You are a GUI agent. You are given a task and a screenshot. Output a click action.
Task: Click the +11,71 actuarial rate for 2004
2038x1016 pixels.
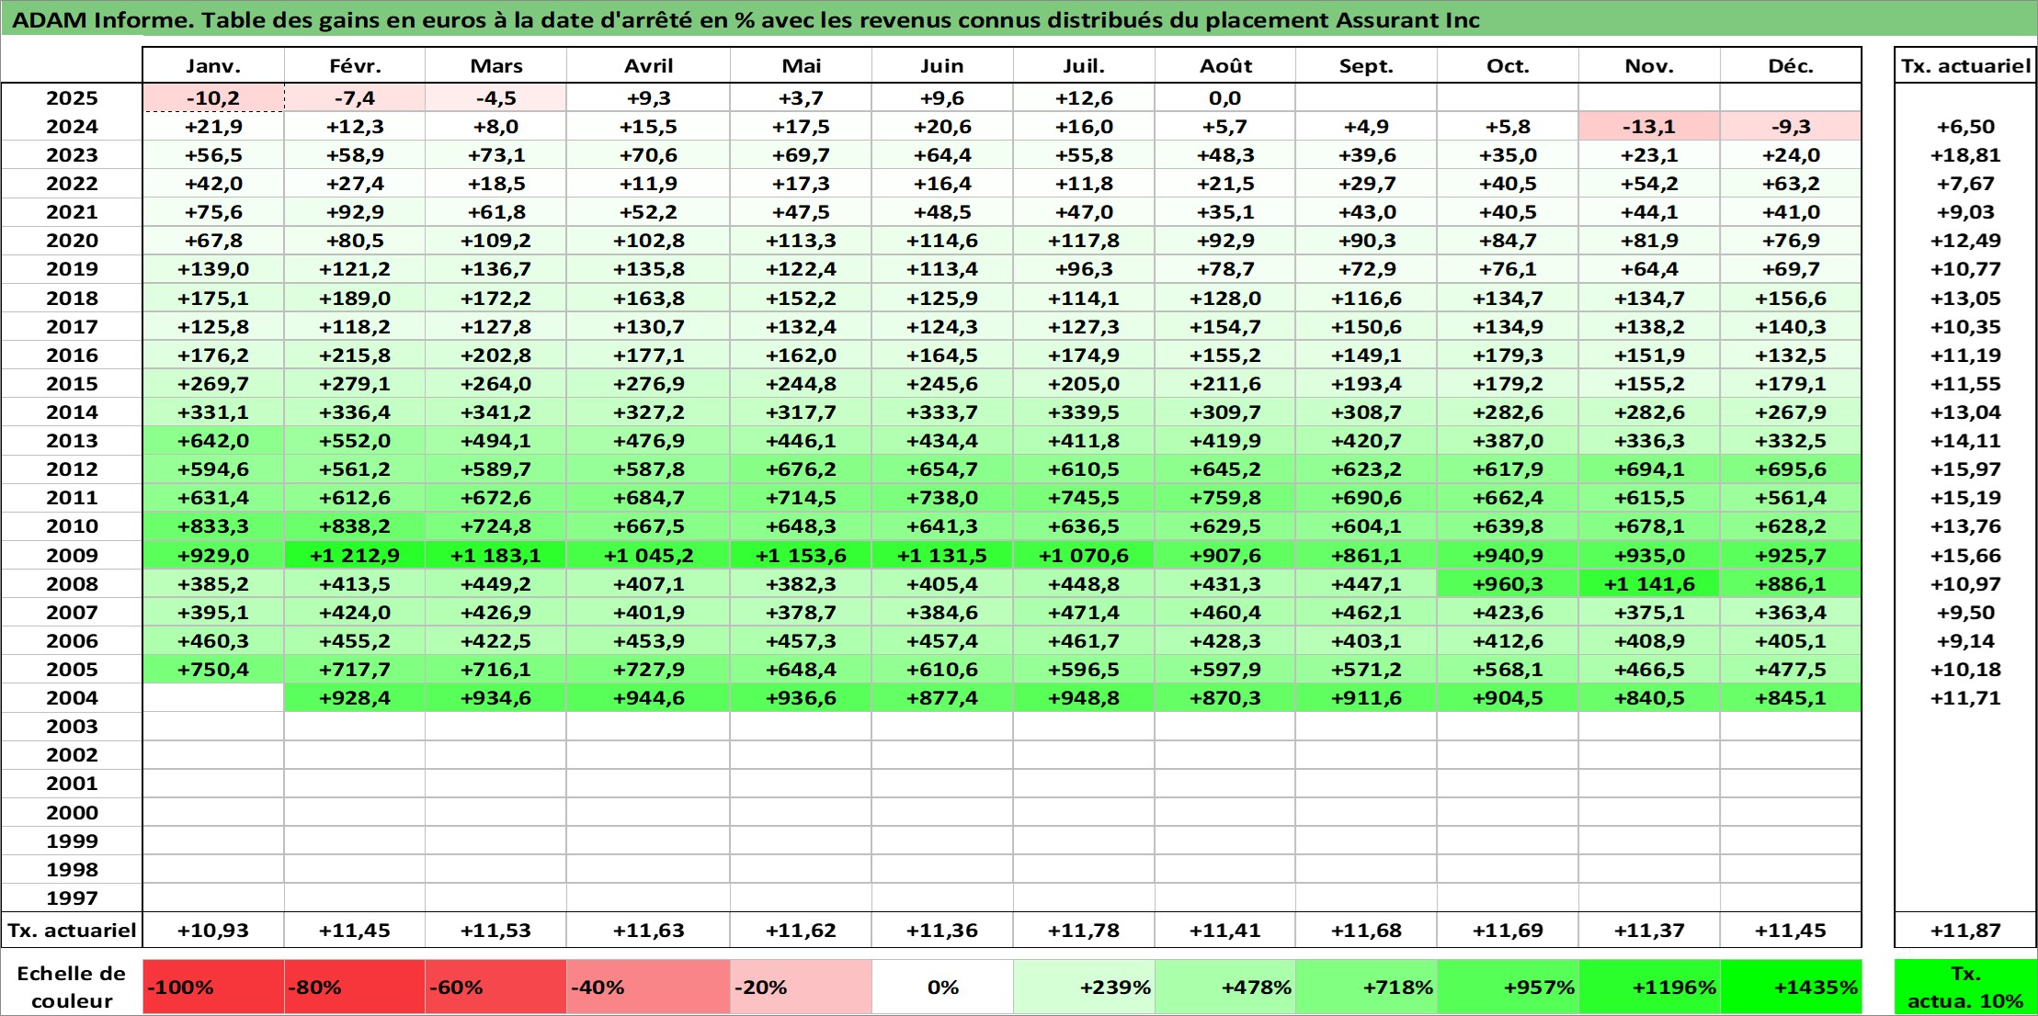pos(1965,697)
